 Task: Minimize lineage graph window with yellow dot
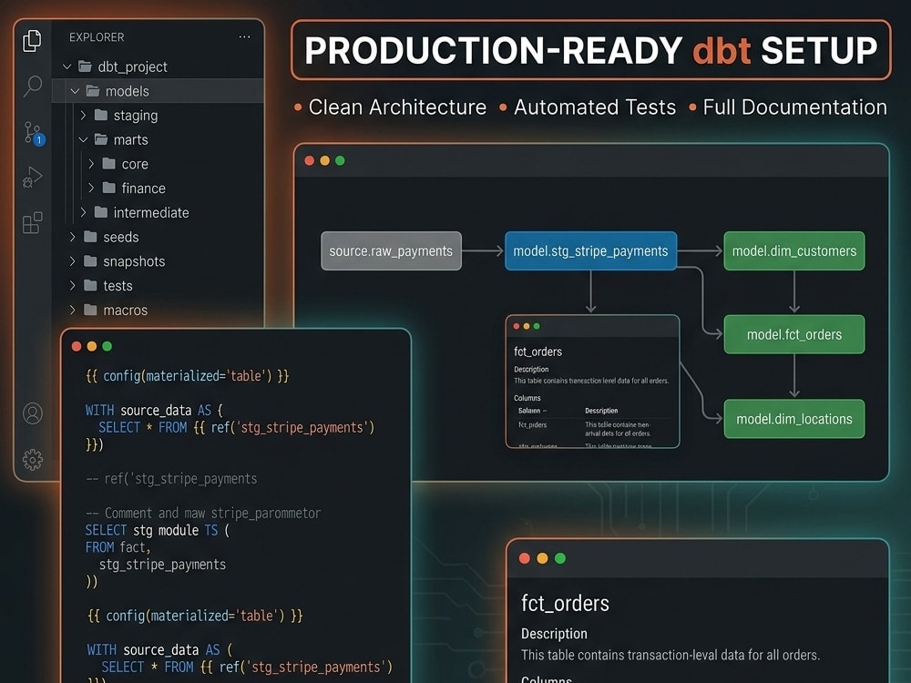325,161
